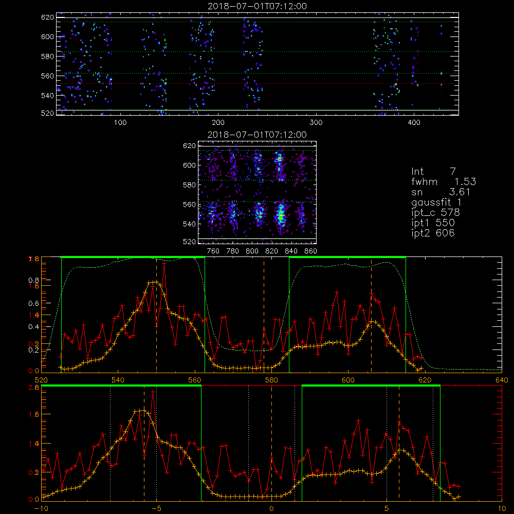This screenshot has height=514, width=514.
Task: Click left thick green bar atop bottom plot
Action: tap(121, 386)
